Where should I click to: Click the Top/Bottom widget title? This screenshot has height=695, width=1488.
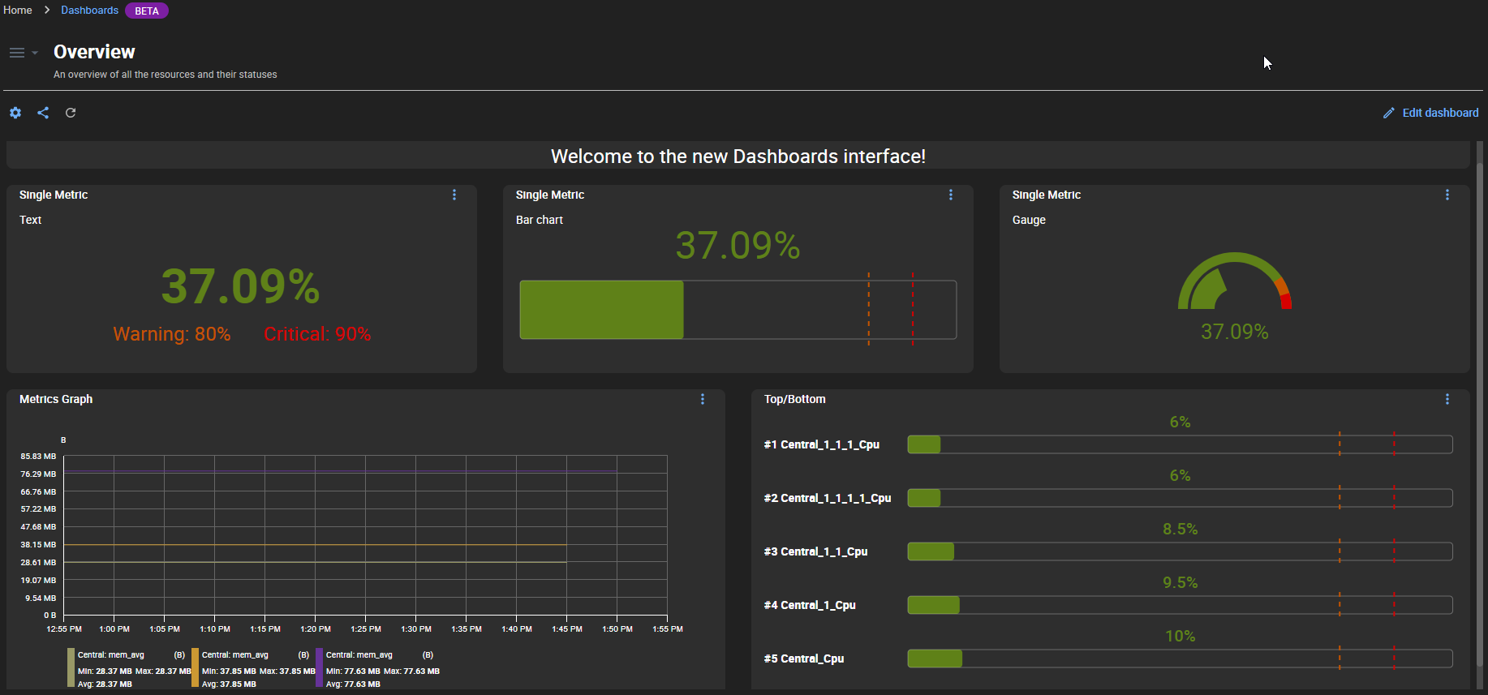(794, 399)
